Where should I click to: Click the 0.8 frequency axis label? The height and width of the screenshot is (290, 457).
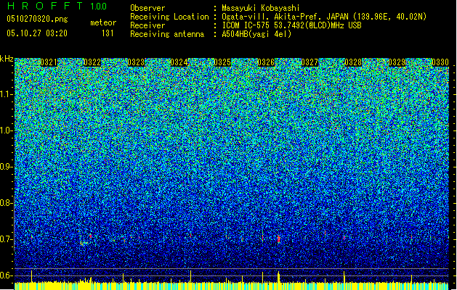click(7, 203)
